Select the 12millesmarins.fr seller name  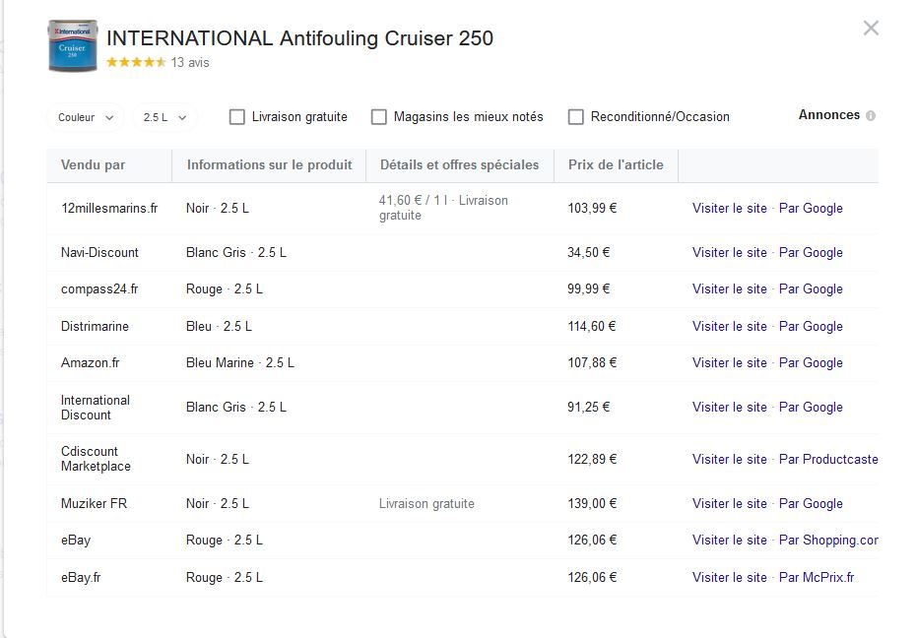(109, 209)
